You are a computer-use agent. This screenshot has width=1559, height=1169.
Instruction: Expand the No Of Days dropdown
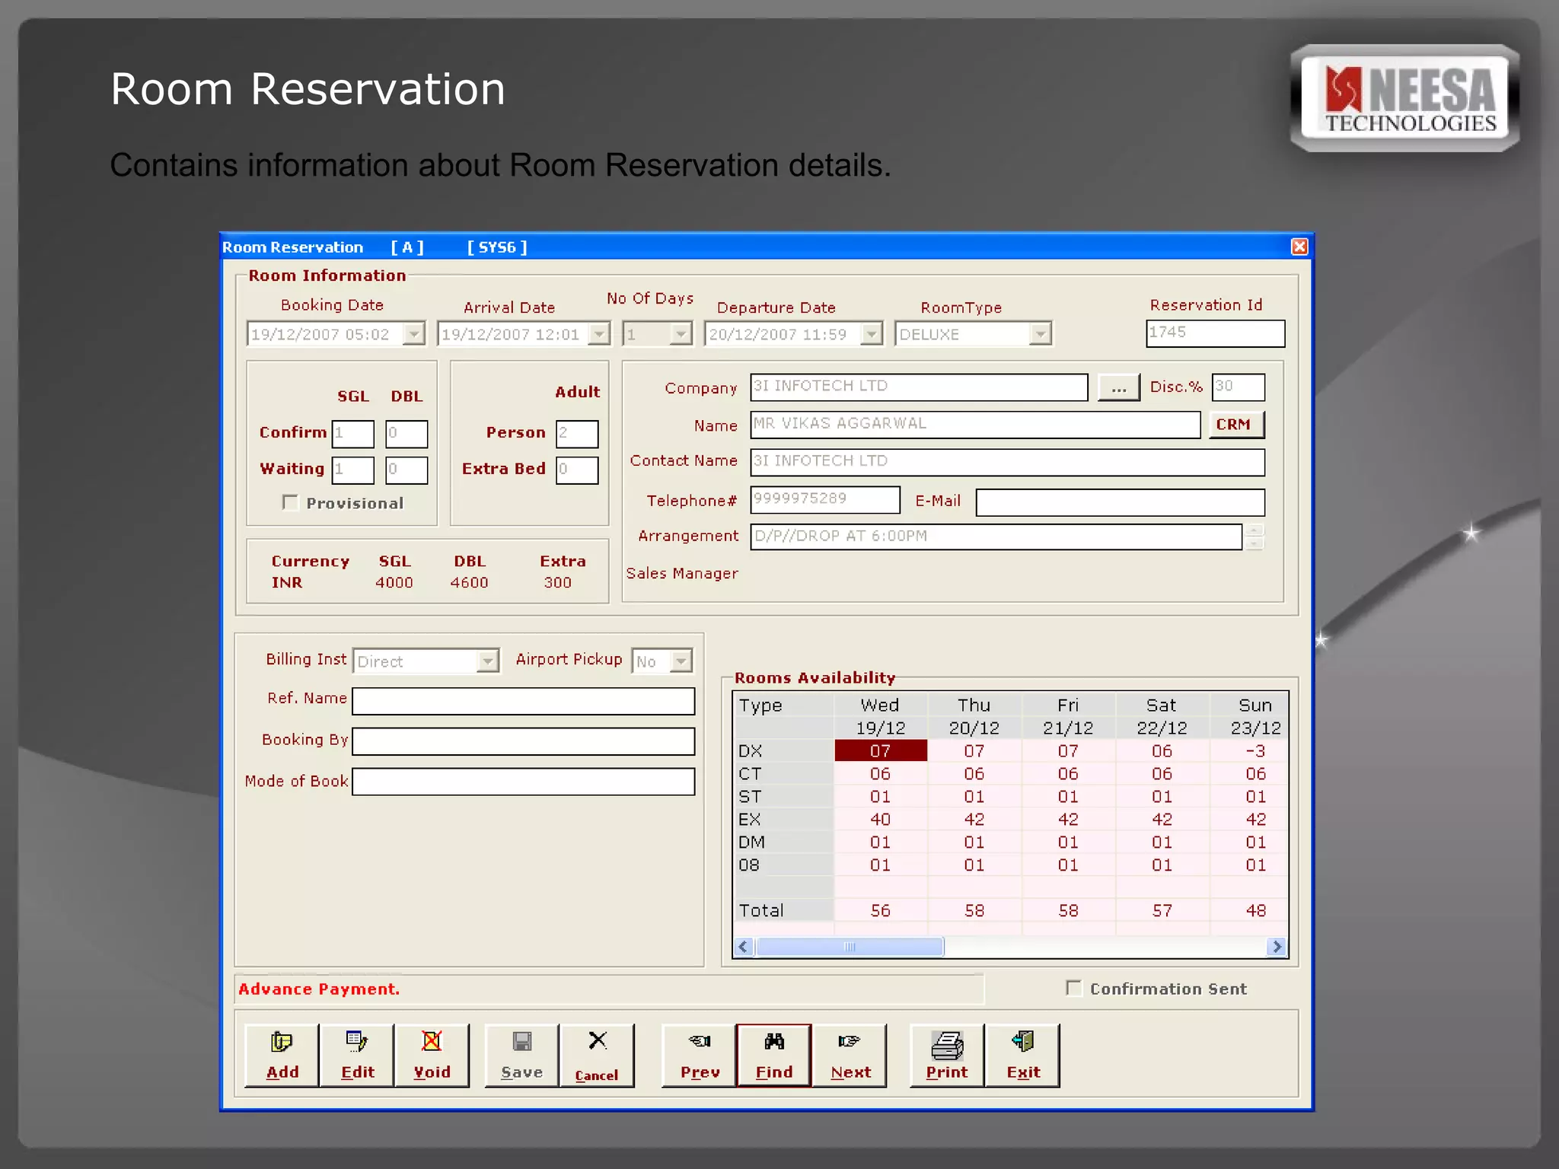[681, 333]
